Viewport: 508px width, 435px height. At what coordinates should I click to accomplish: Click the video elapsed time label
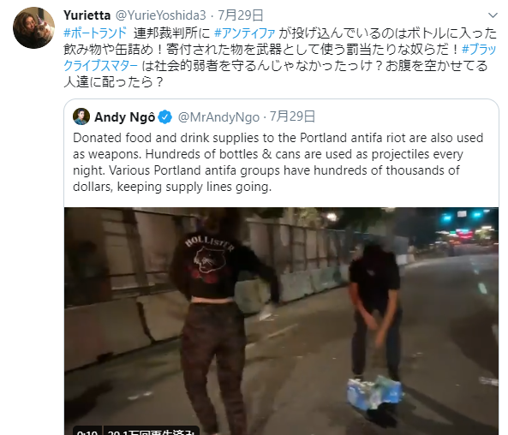(87, 432)
